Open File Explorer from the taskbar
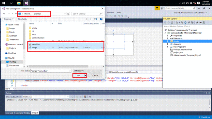The image size is (212, 119). point(19,3)
